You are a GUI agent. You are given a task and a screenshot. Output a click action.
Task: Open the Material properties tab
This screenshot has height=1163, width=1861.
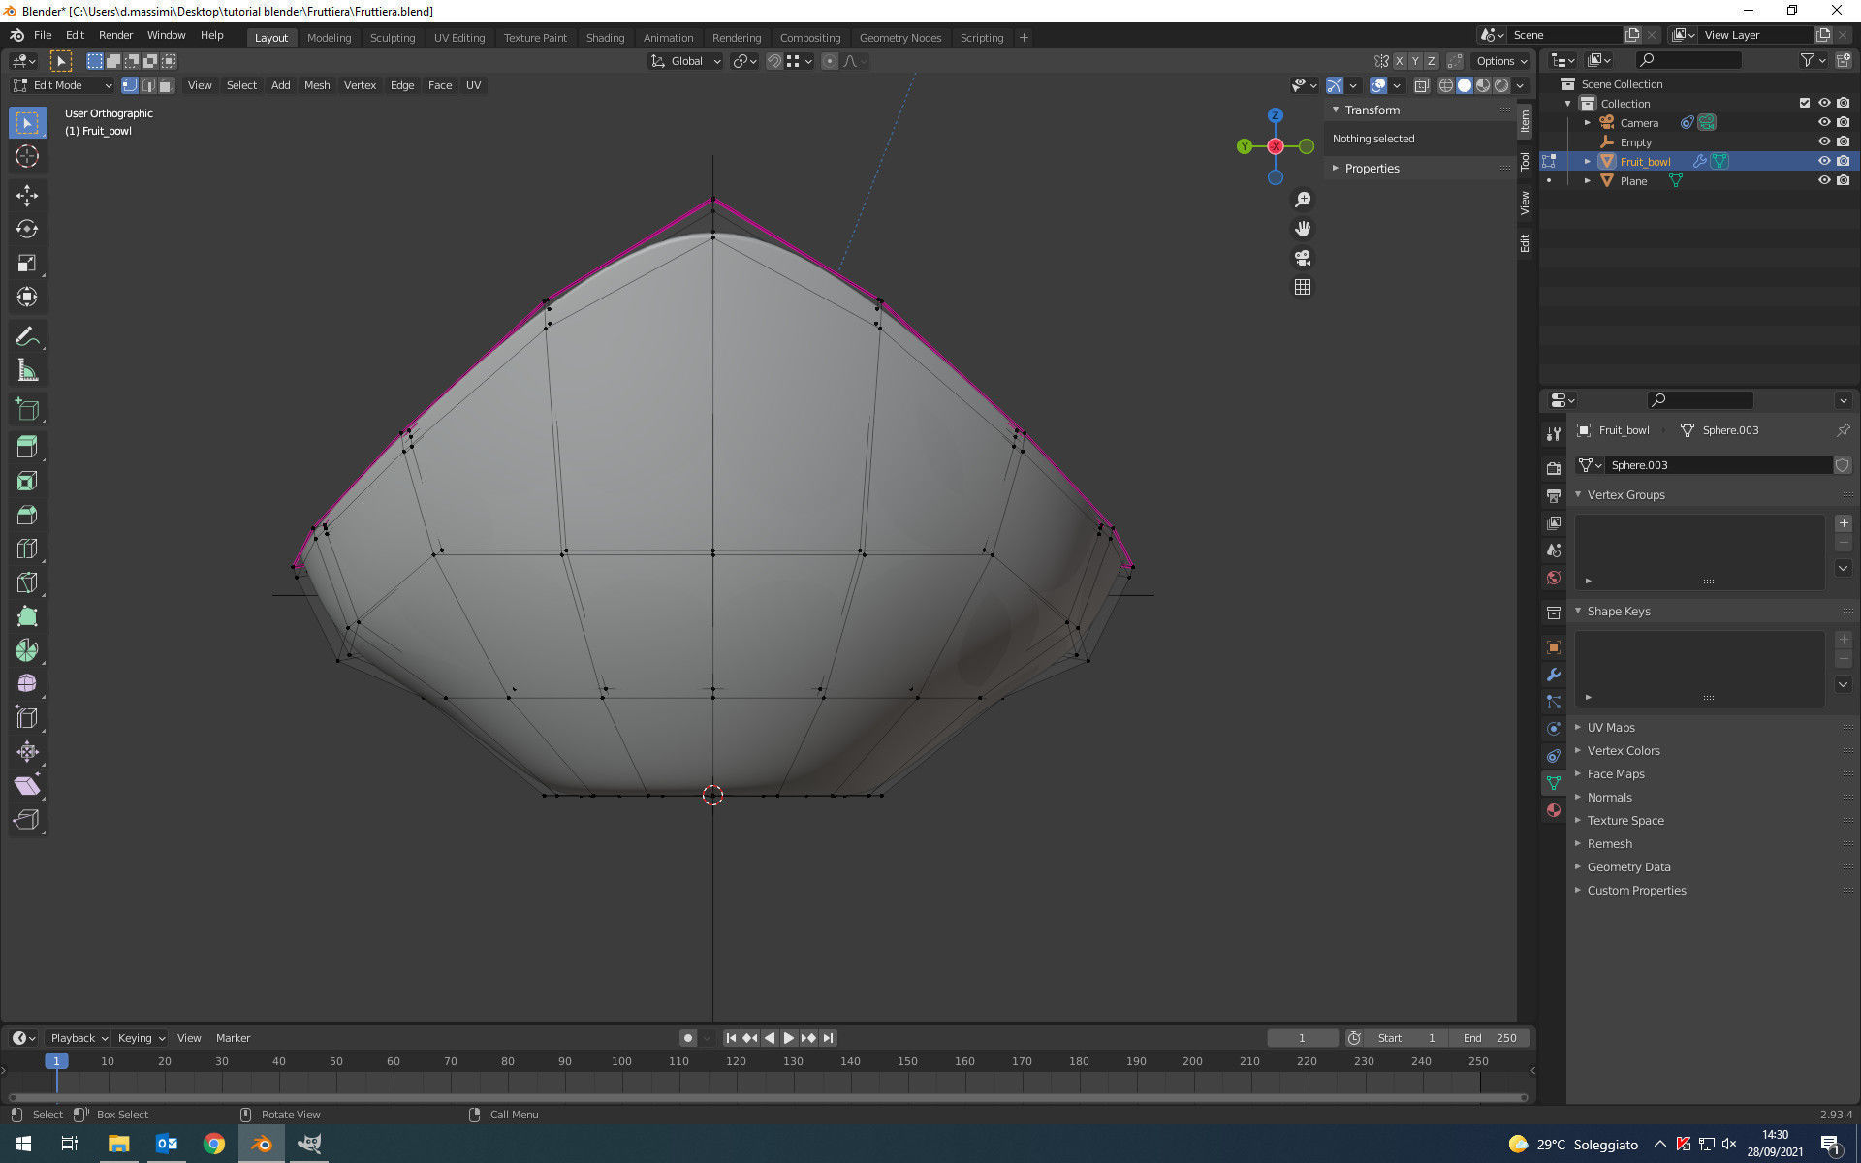coord(1554,810)
